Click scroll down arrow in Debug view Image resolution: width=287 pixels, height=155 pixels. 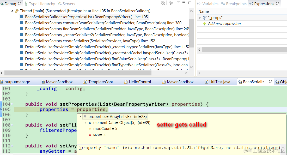tap(191, 67)
